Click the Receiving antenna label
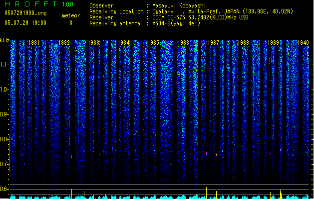Image resolution: width=314 pixels, height=199 pixels. tap(115, 23)
